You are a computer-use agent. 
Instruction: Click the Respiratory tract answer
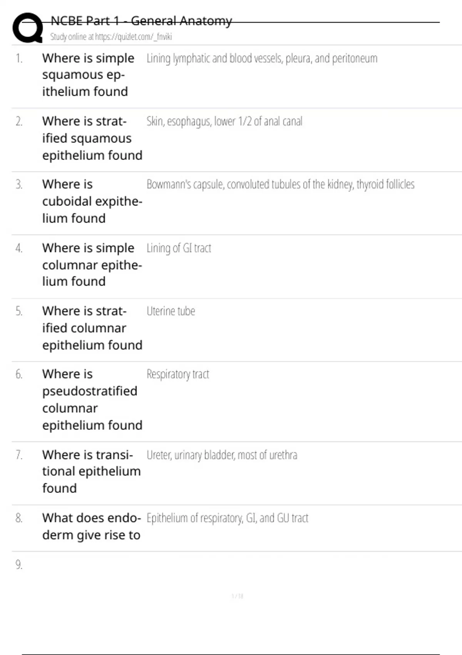[177, 374]
